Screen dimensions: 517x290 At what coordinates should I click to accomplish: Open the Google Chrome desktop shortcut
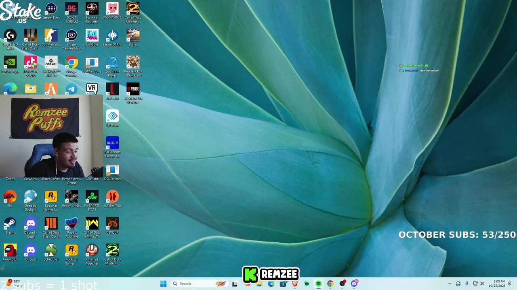tap(71, 67)
